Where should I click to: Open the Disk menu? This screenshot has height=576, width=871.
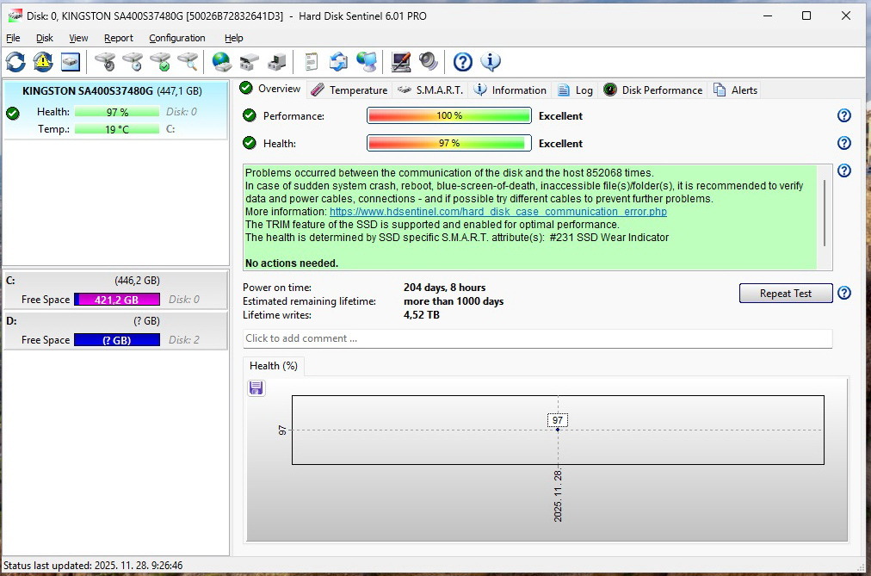tap(45, 38)
